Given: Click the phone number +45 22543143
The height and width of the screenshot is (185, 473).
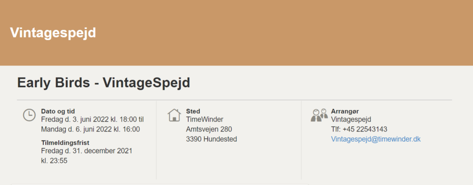Looking at the screenshot, I should click(365, 129).
